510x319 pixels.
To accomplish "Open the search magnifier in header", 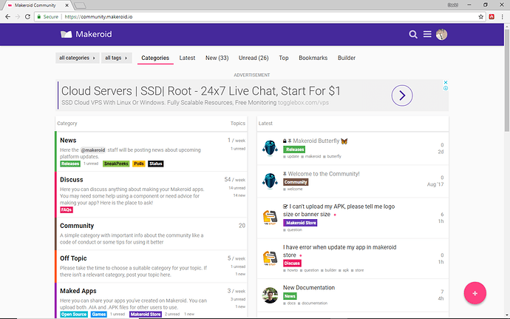I will (x=413, y=34).
